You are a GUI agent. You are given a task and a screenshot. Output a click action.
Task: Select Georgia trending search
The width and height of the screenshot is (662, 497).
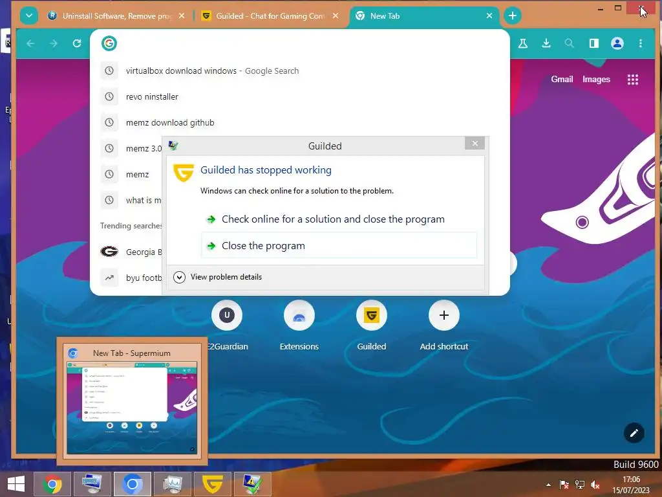point(131,252)
